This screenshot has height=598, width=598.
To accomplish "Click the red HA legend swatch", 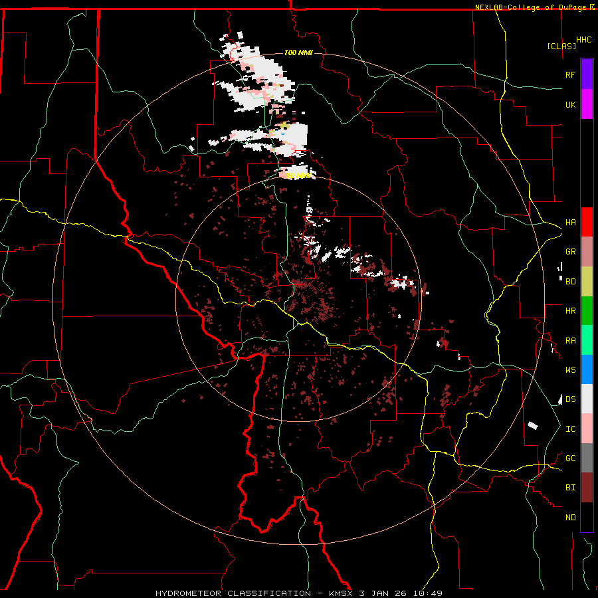I will [587, 222].
